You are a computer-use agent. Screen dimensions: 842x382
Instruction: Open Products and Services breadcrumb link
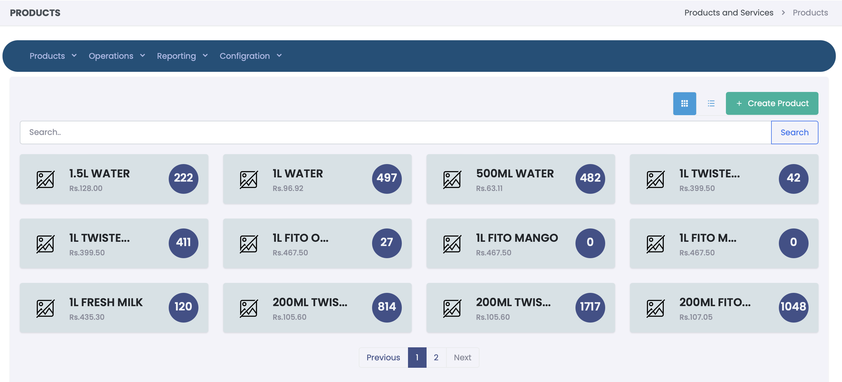pyautogui.click(x=729, y=12)
